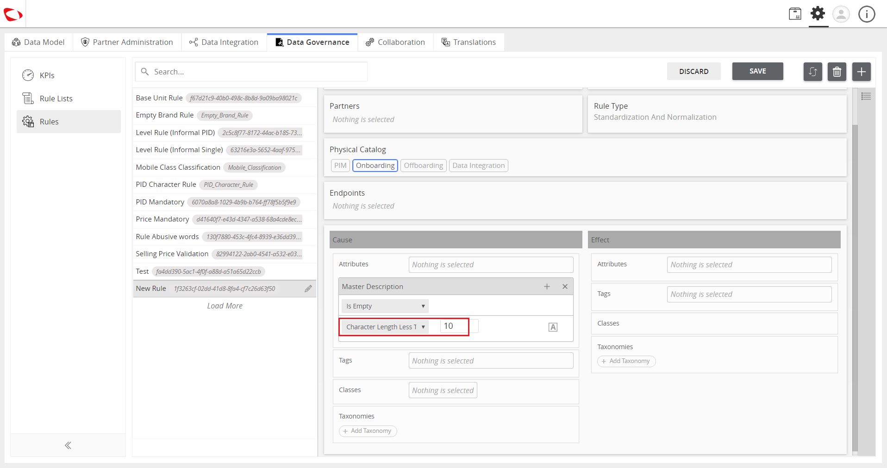Delete rule with trash icon
The height and width of the screenshot is (468, 887).
(x=837, y=72)
